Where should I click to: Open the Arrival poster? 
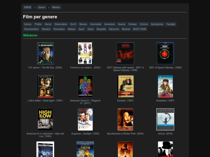(x=165, y=119)
